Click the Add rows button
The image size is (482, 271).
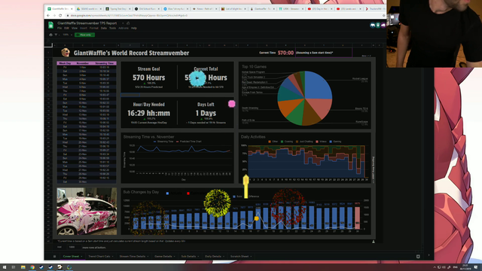59,247
